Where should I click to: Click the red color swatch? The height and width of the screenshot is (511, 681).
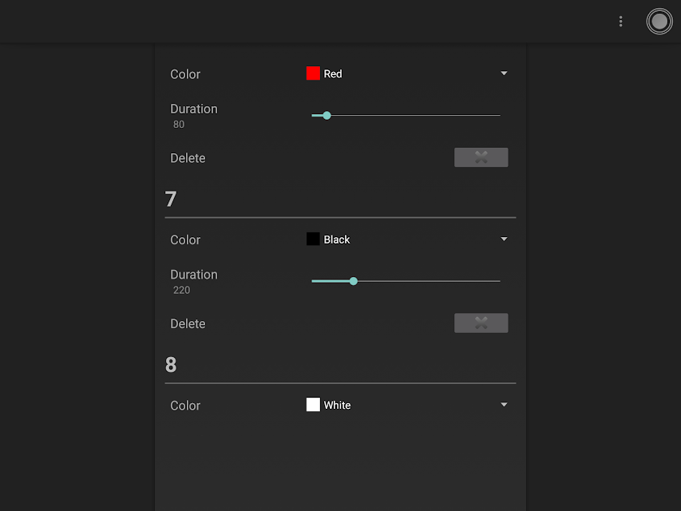pyautogui.click(x=313, y=73)
